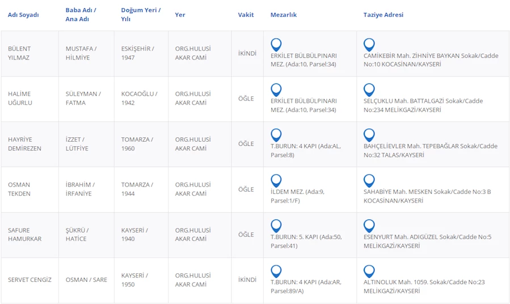Select the OSMAN TEKDEN name cell
Screen dimensions: 510x304
pyautogui.click(x=19, y=189)
